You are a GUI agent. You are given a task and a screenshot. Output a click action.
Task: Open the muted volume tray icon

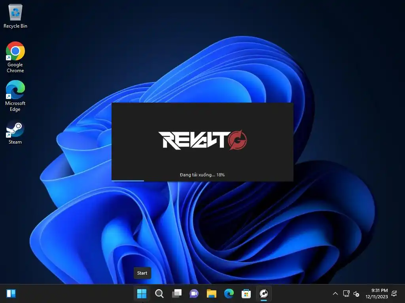(356, 294)
